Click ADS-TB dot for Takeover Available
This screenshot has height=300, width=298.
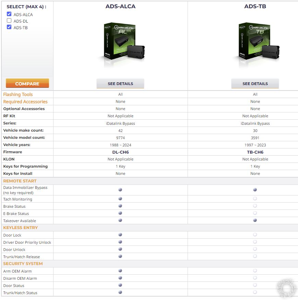255,220
